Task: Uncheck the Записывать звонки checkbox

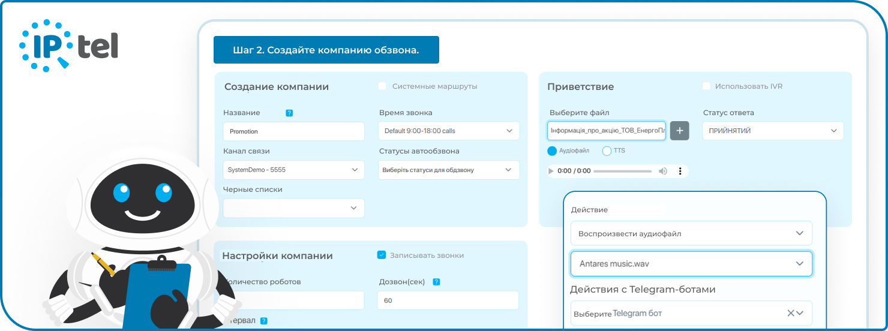Action: pyautogui.click(x=381, y=255)
